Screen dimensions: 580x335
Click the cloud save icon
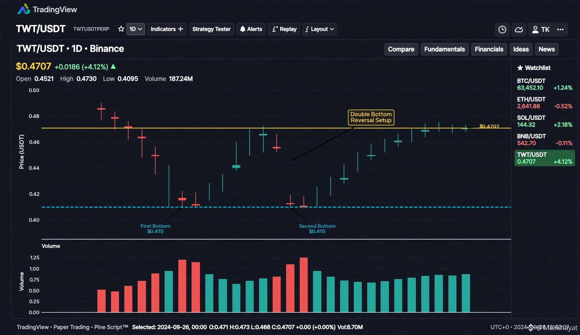pyautogui.click(x=519, y=29)
